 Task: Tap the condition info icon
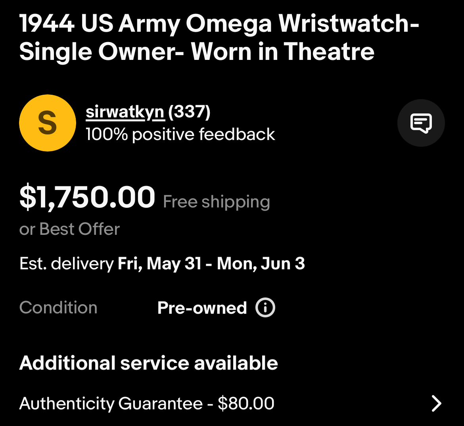pos(265,308)
